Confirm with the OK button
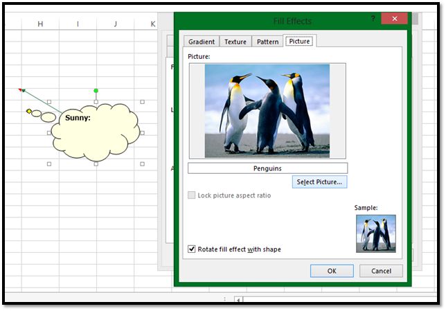 tap(332, 271)
